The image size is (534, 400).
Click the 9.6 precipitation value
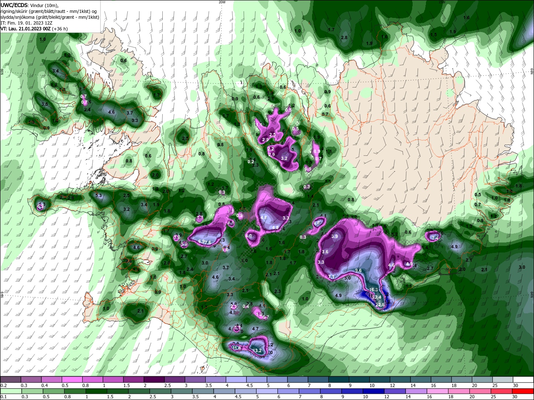click(x=358, y=270)
